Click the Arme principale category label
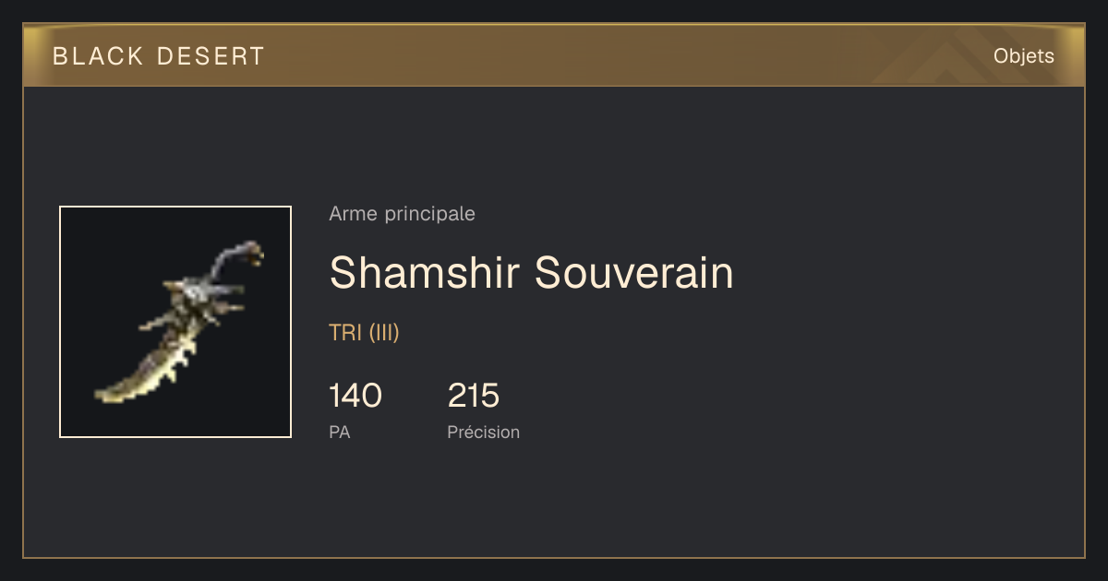1108x581 pixels. 402,214
